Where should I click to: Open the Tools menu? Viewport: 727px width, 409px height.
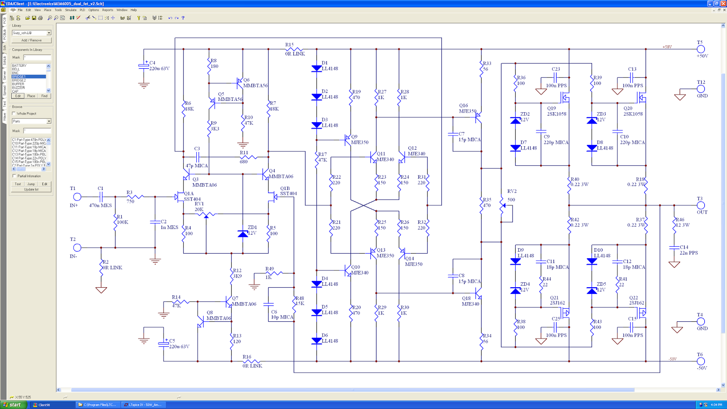pyautogui.click(x=58, y=10)
